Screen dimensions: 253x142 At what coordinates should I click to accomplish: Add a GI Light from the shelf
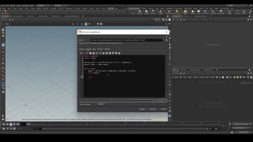tap(198, 12)
